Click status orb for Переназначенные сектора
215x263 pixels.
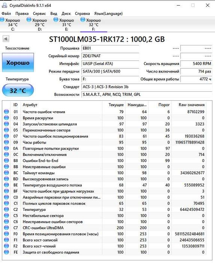6,130
